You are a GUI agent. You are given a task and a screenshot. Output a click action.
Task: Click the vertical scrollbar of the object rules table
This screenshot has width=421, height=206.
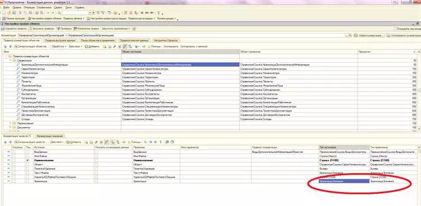419,91
